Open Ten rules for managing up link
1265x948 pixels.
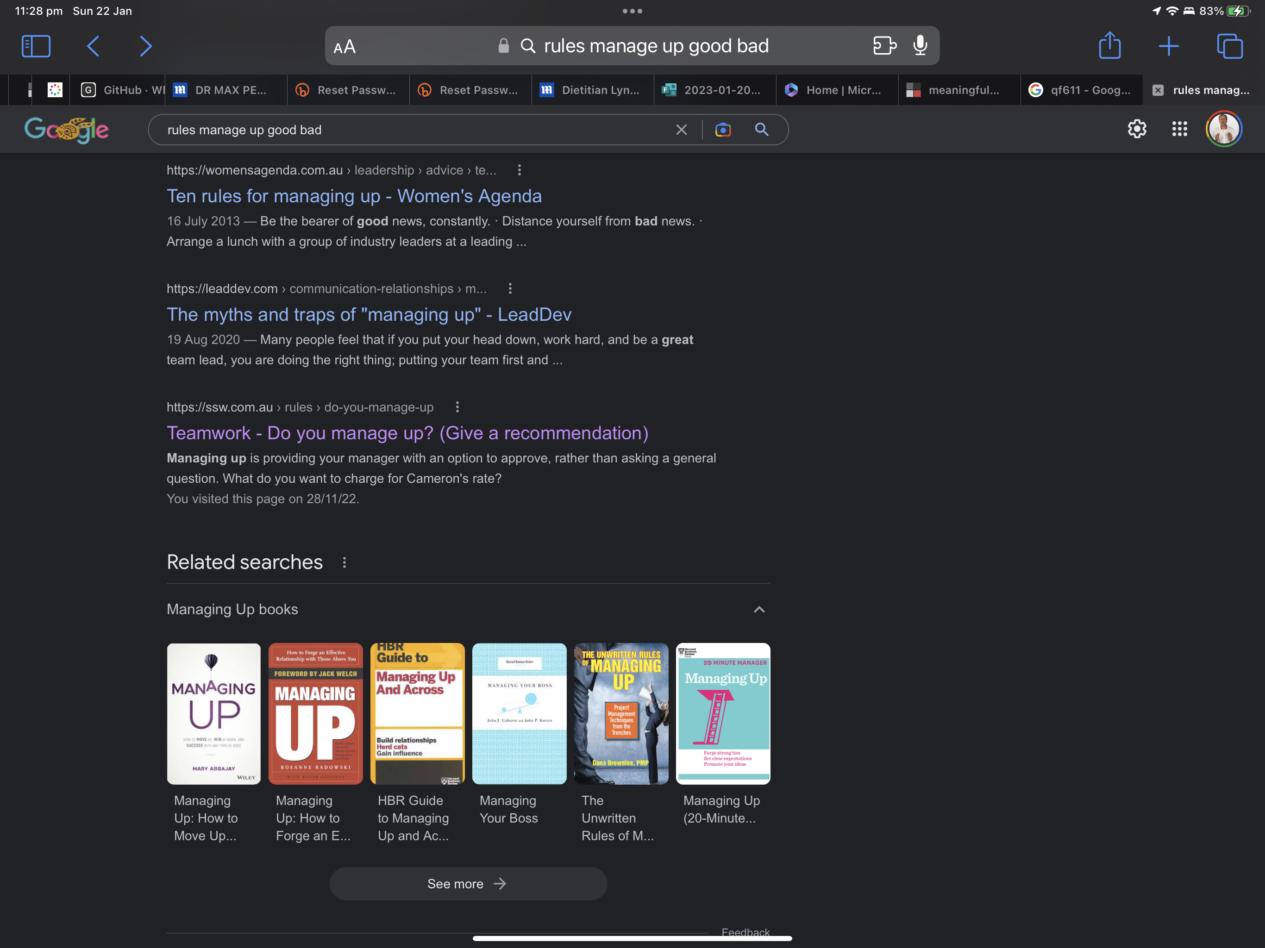354,196
